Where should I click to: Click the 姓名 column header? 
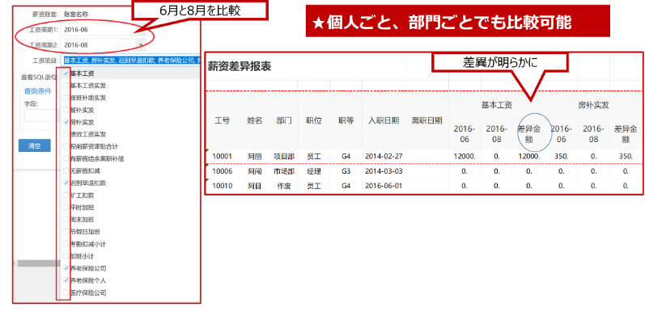pos(255,120)
